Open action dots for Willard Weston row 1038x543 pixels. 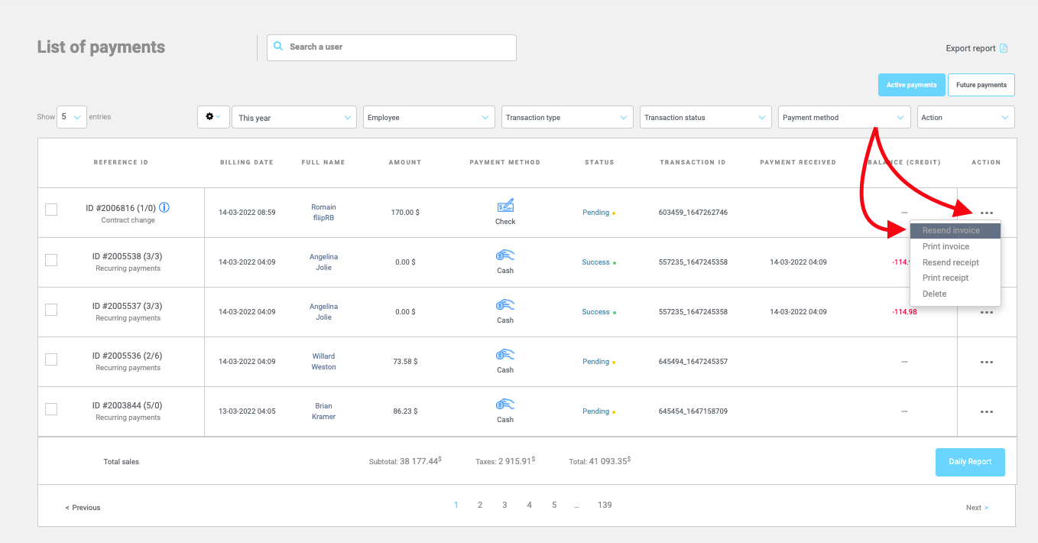tap(987, 362)
